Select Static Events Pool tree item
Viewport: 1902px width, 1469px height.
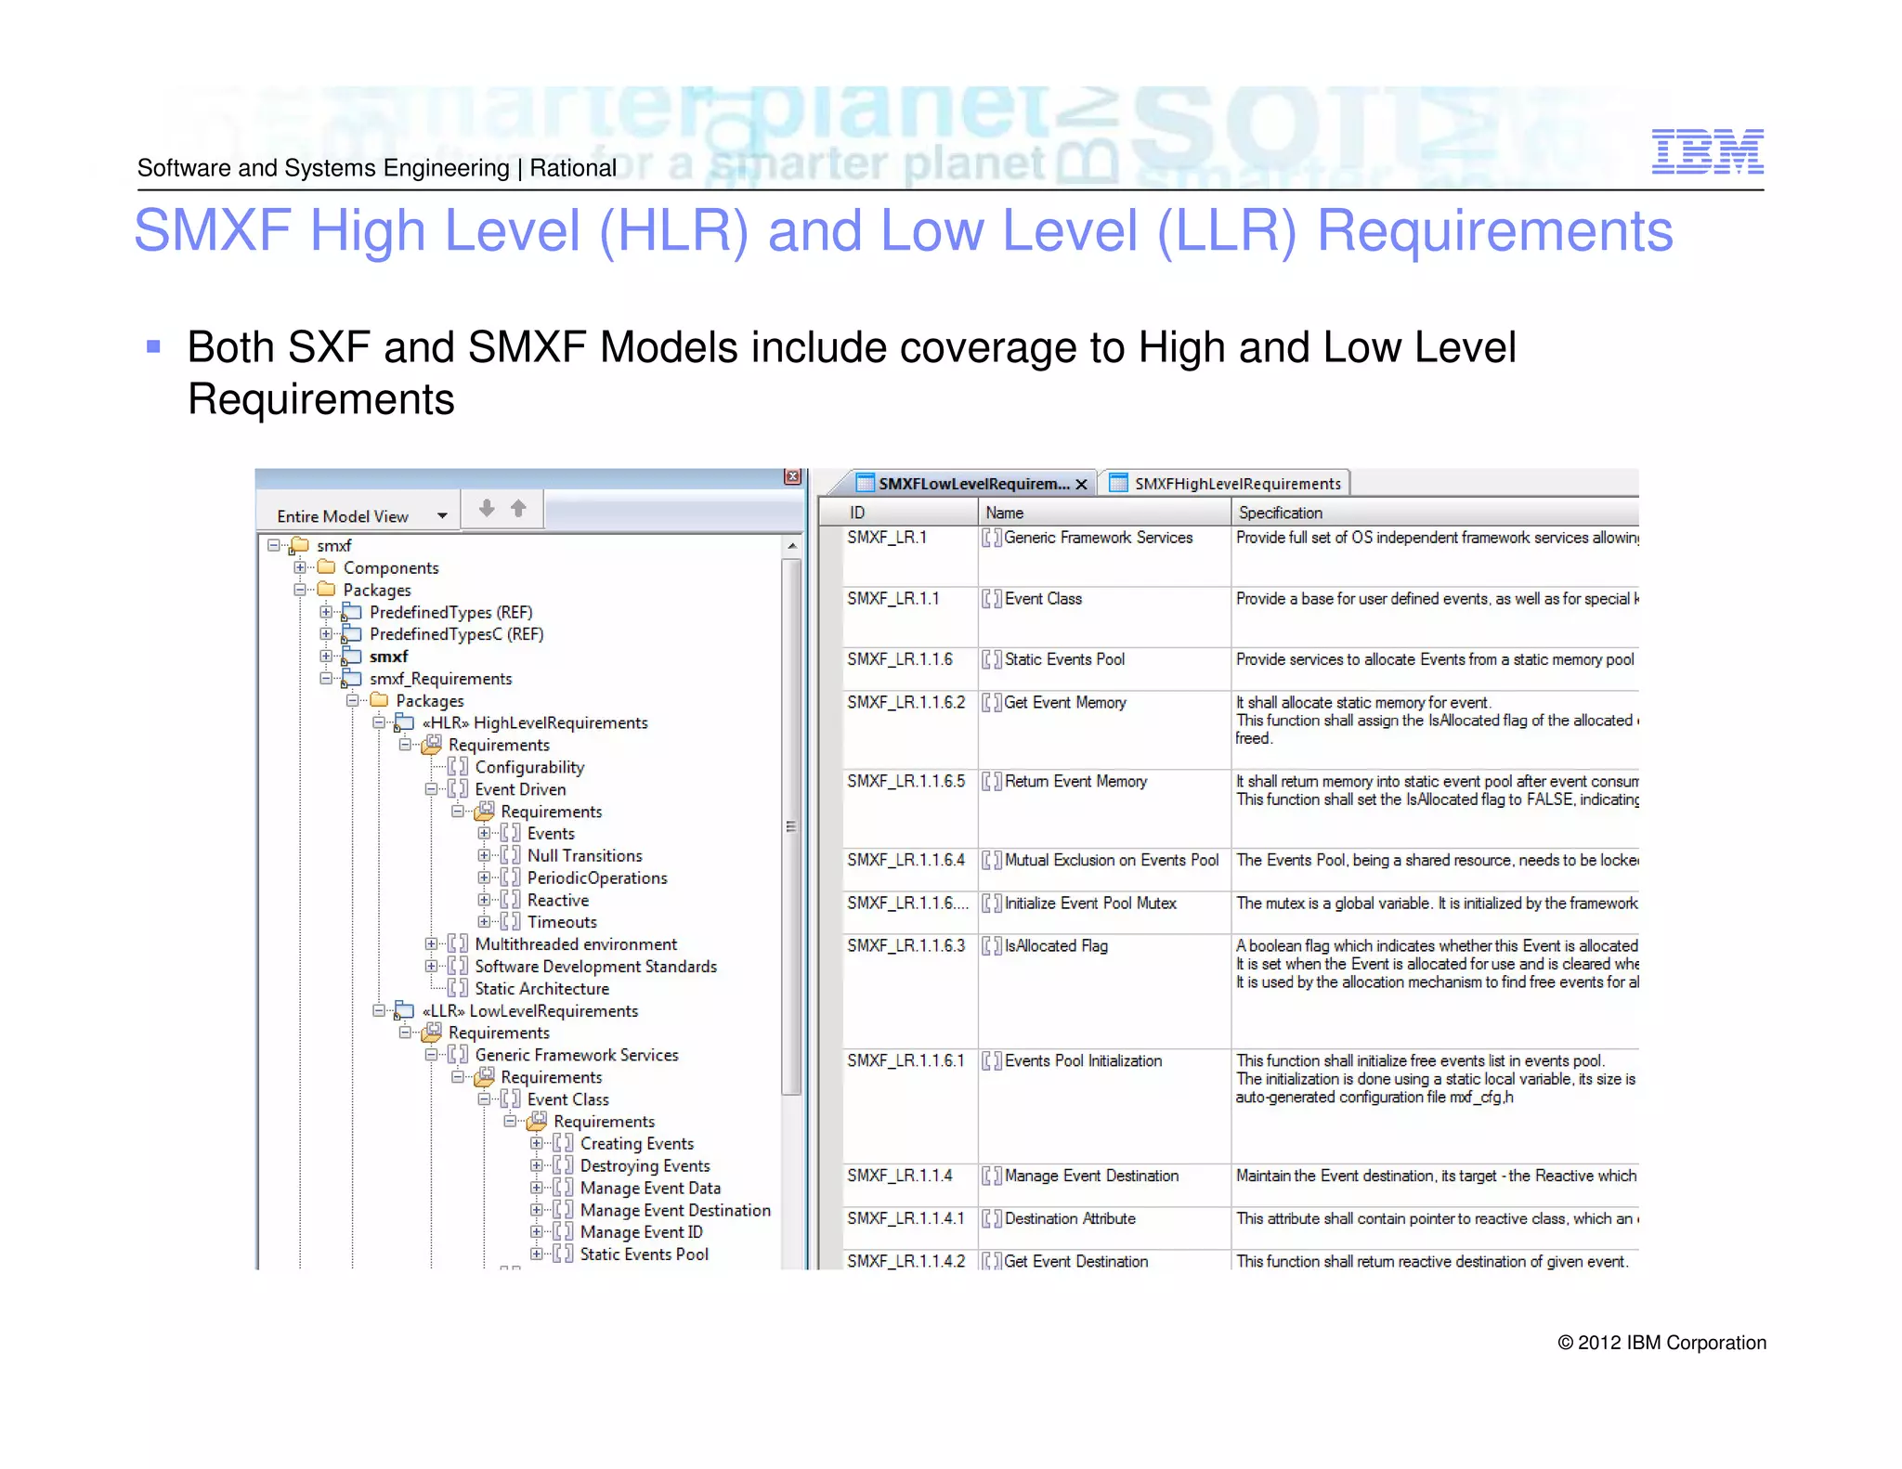(644, 1254)
